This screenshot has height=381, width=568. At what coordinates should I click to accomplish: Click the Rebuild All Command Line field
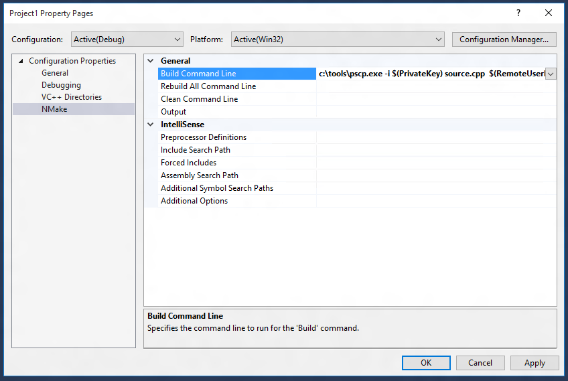(435, 86)
